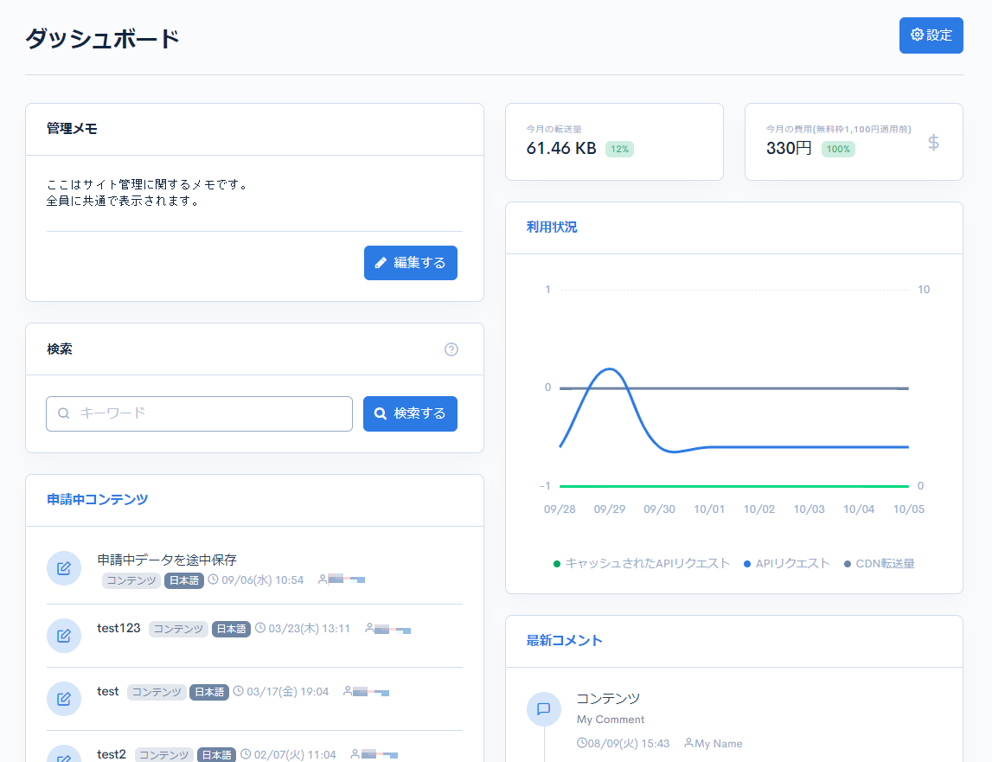Click the dollar sign icon in cost card
Screen dimensions: 992x762
tap(933, 143)
